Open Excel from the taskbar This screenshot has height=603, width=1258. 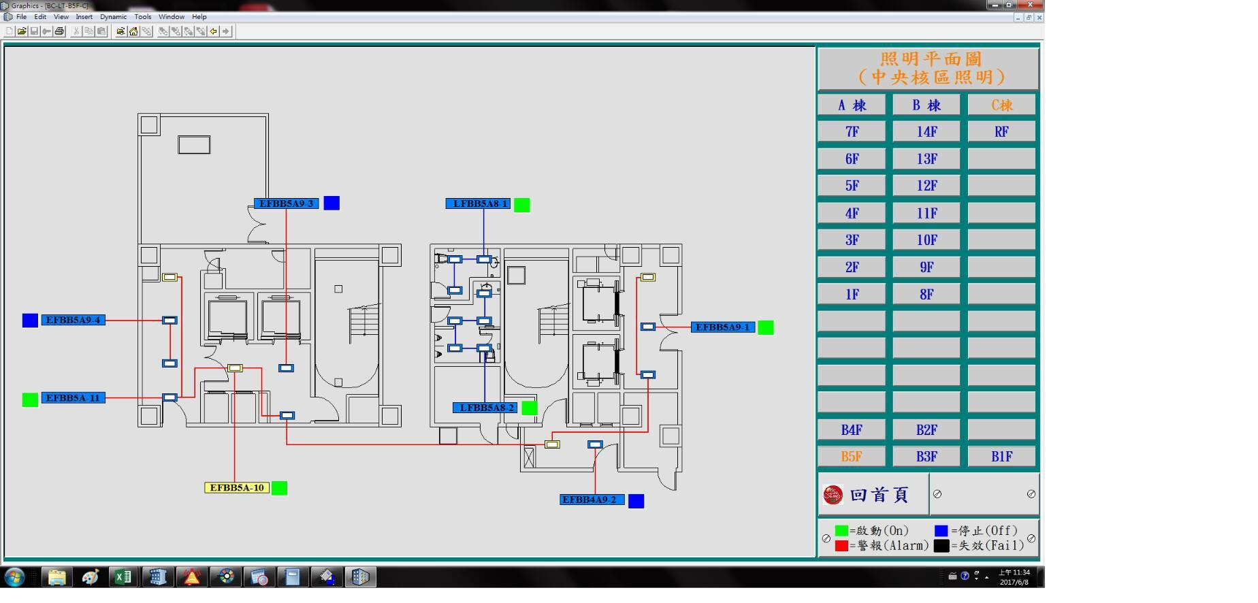(x=123, y=578)
